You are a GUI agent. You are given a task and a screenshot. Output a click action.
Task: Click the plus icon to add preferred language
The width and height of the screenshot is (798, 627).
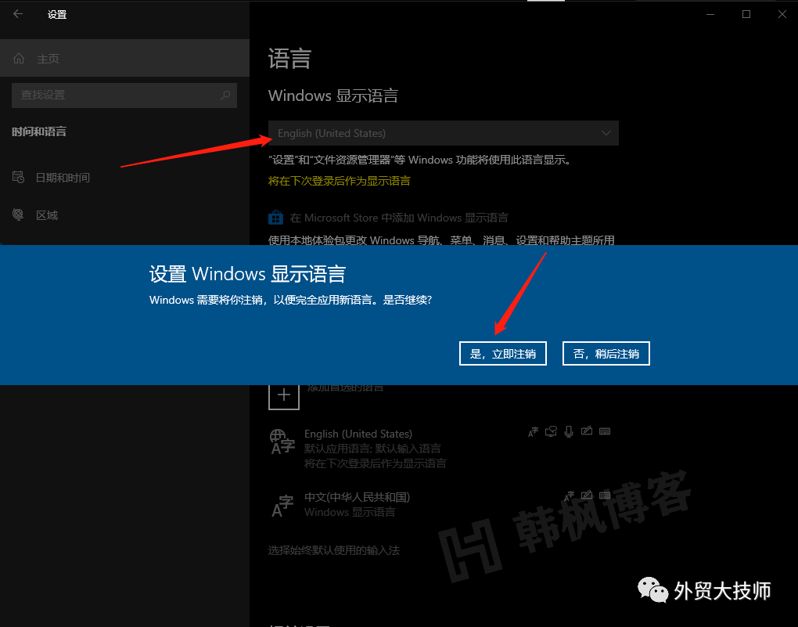(283, 395)
